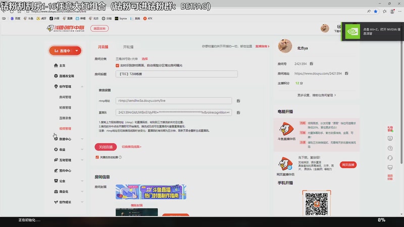The width and height of the screenshot is (404, 227).
Task: Click the 返回主站 button
Action: (x=99, y=28)
